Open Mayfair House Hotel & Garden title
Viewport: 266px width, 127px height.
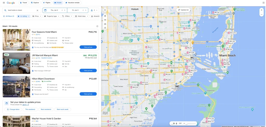coord(46,118)
